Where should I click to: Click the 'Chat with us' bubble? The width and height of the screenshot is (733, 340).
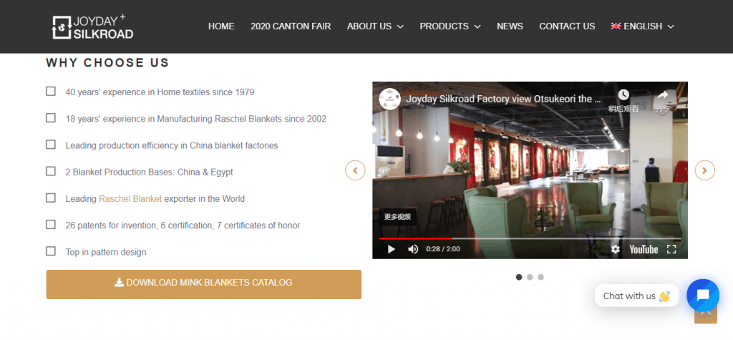(636, 296)
